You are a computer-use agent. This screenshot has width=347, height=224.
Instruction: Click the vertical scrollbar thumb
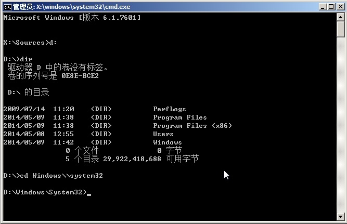pyautogui.click(x=341, y=29)
